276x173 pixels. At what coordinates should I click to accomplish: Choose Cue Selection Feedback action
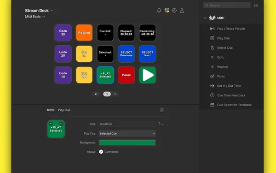coord(231,105)
